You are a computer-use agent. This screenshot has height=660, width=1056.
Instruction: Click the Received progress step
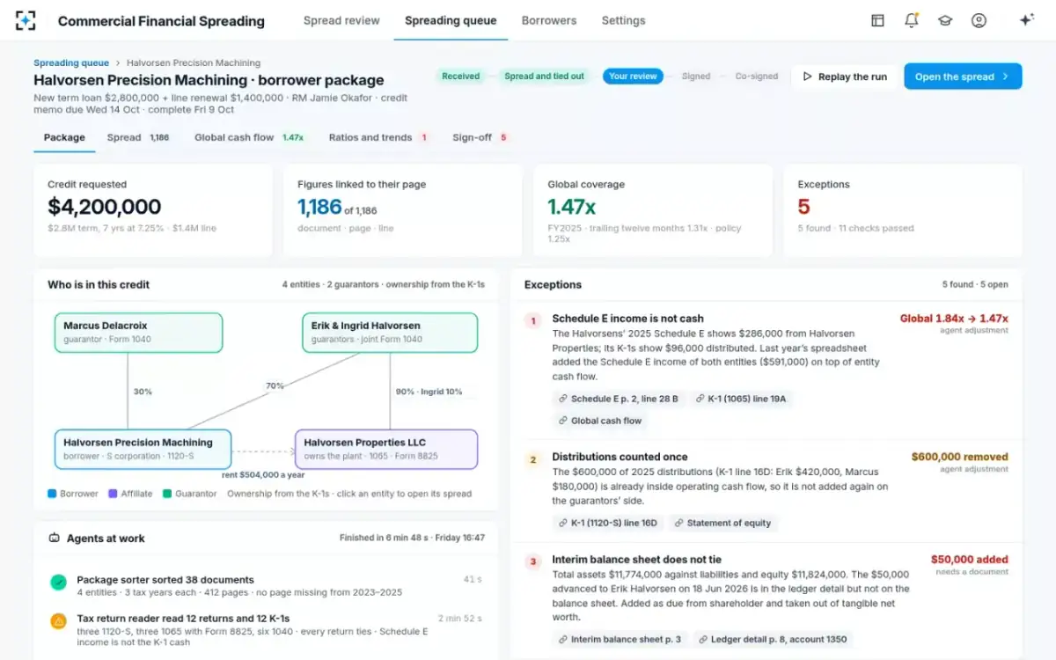460,77
